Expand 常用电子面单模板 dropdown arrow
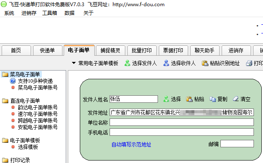263x163 pixels. [74, 63]
